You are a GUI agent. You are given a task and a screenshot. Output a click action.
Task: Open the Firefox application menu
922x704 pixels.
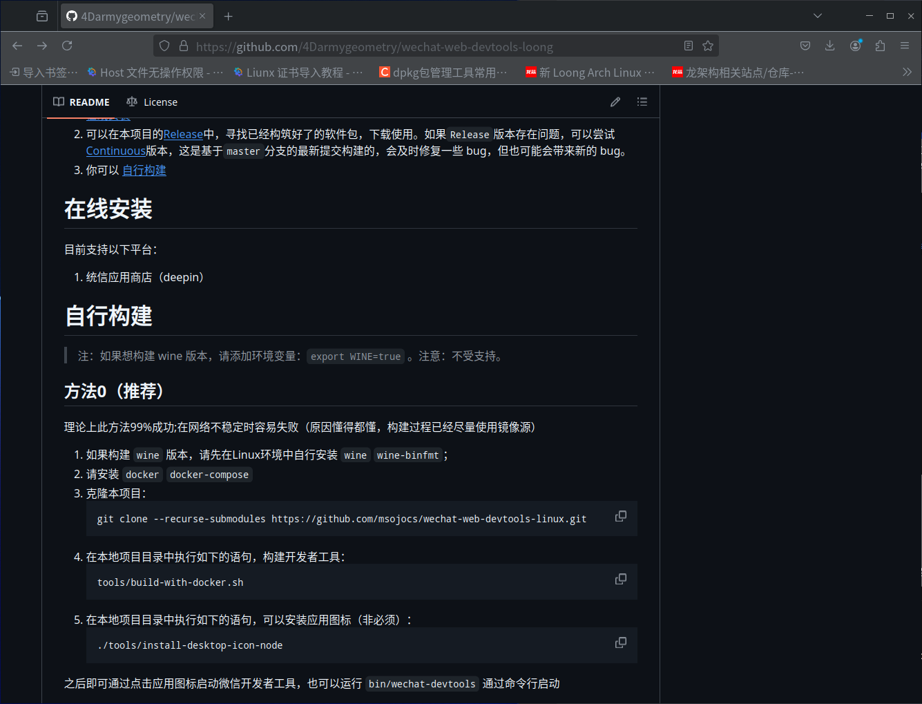[x=905, y=46]
